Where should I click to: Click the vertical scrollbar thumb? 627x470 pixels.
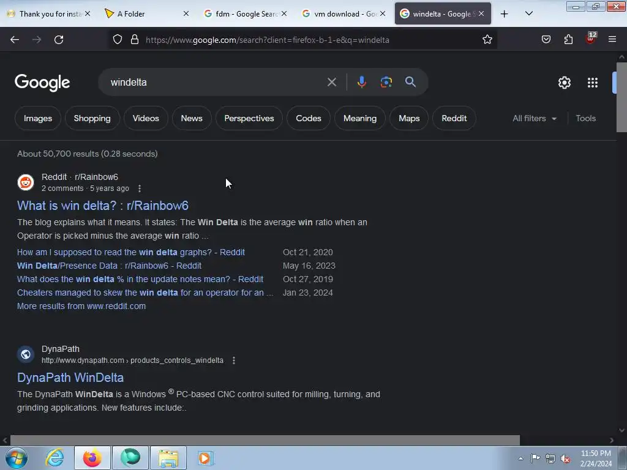(x=621, y=97)
